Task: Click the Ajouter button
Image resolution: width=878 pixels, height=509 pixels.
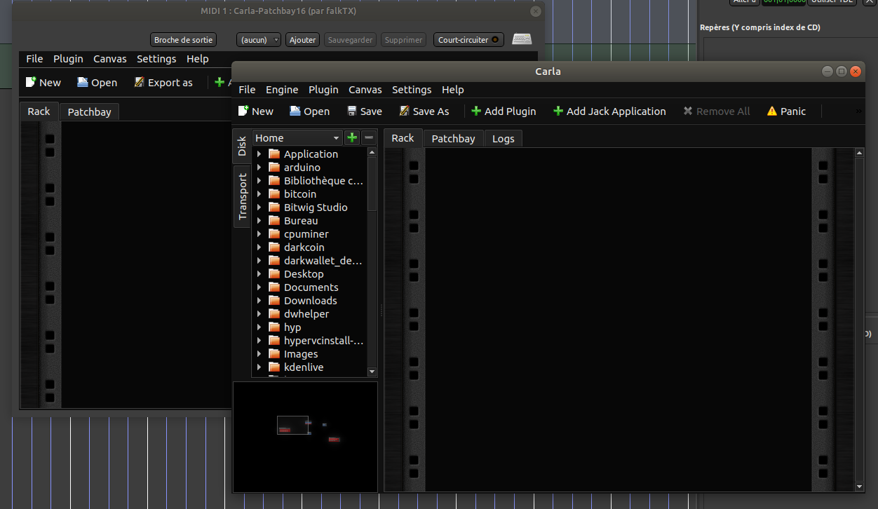Action: tap(303, 40)
